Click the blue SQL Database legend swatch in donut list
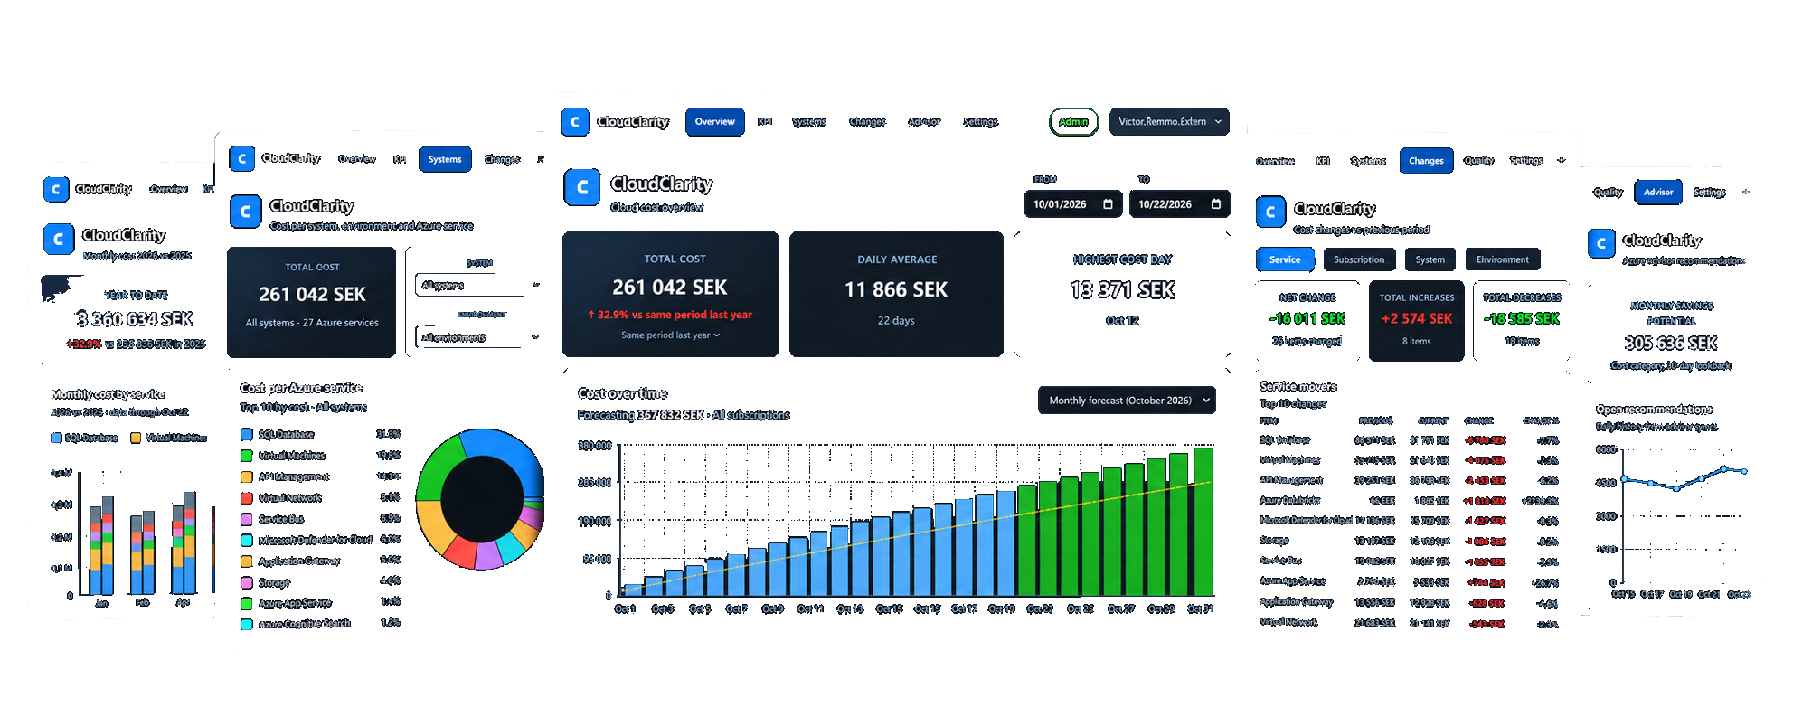Viewport: 1793px width, 717px height. pos(246,435)
